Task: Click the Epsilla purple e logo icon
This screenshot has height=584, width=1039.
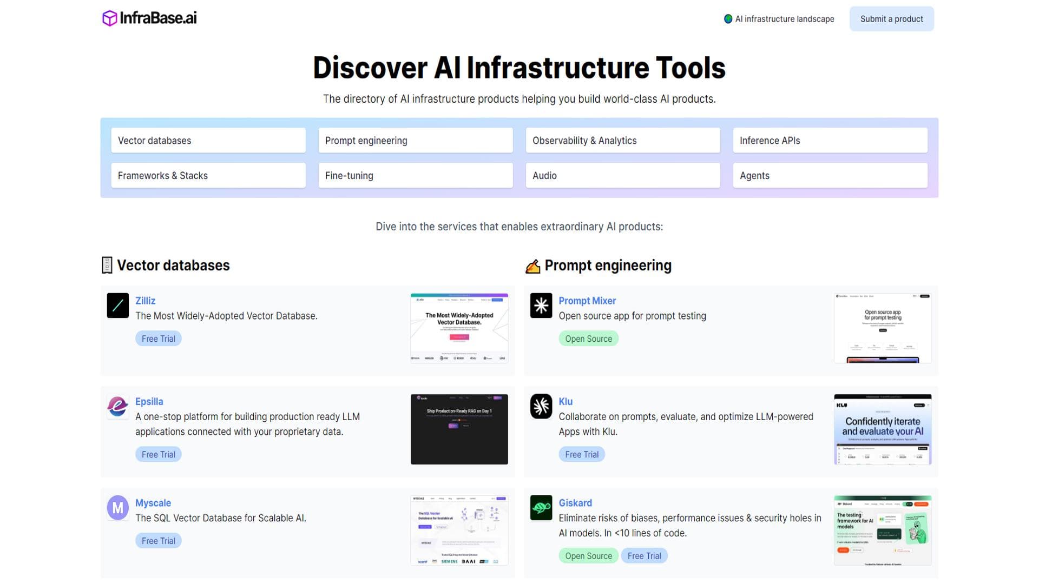Action: pos(118,406)
